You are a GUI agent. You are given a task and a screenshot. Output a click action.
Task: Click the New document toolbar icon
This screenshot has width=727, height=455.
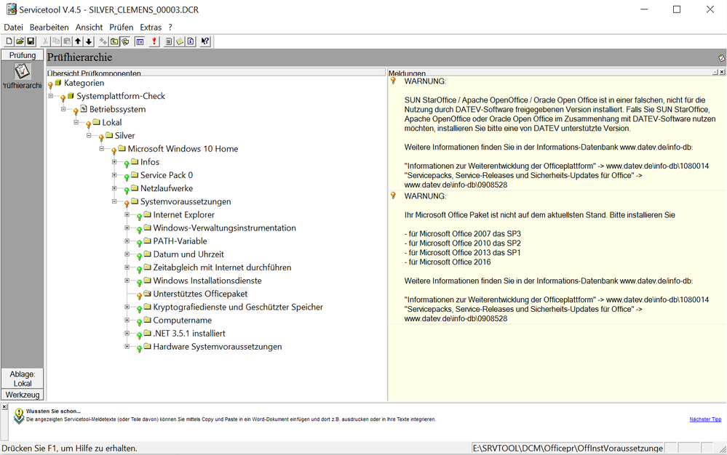(x=9, y=41)
